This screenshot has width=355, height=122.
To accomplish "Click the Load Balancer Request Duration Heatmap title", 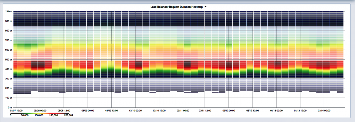I will (177, 7).
